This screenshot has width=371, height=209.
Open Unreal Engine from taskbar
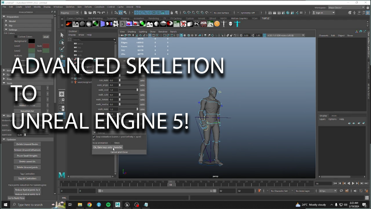(127, 205)
